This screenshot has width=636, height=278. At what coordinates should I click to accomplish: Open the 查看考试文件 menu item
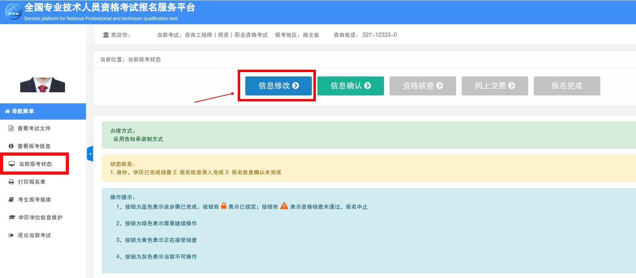[34, 128]
